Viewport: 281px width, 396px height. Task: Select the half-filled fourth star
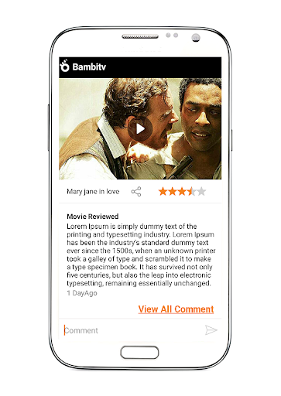click(191, 192)
